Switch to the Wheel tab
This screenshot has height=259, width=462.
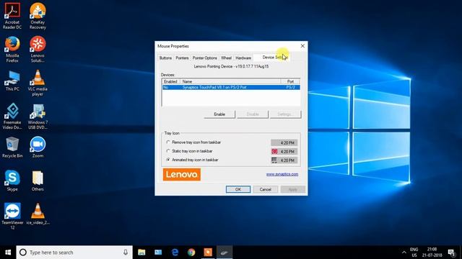[x=226, y=58]
